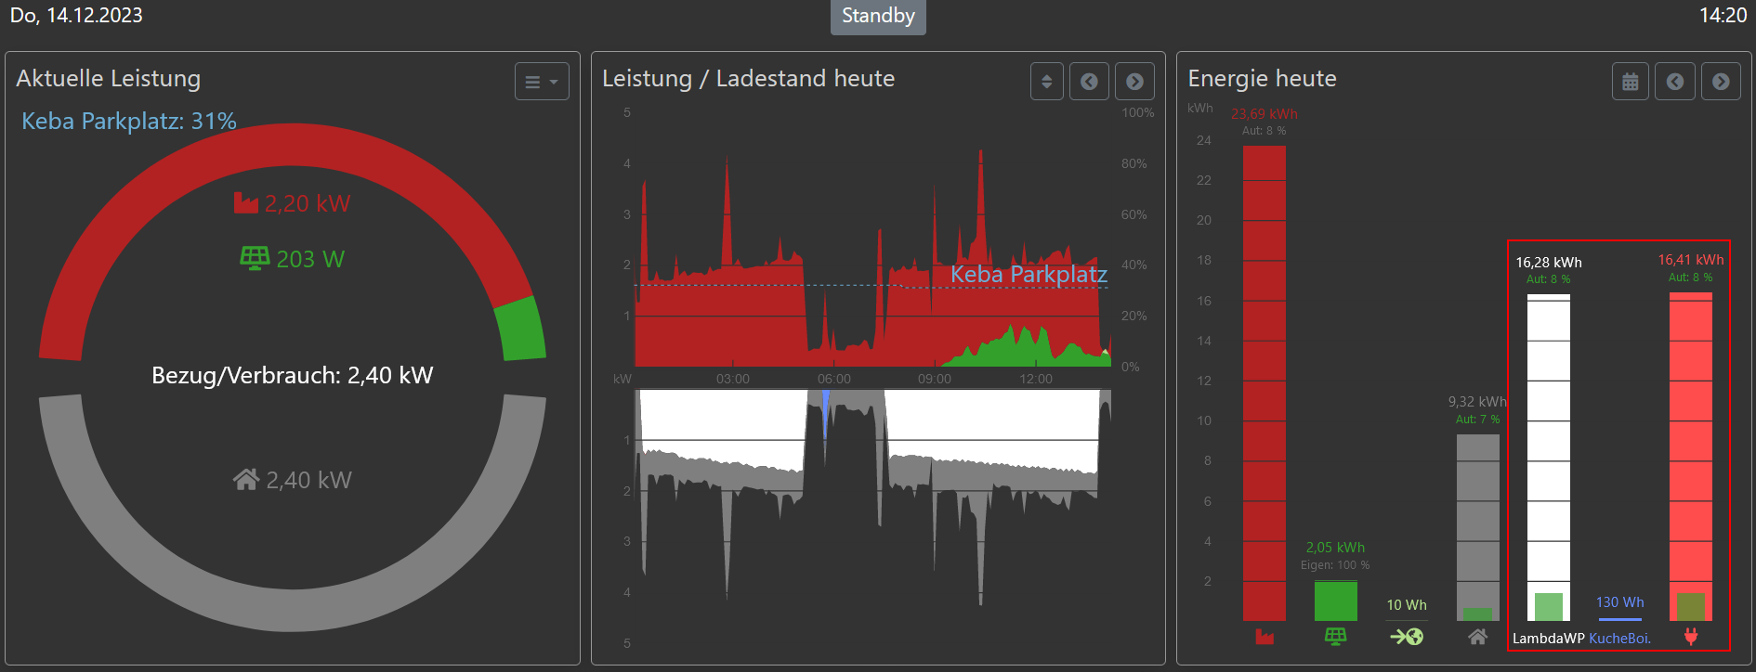
Task: Click the 16,41 kWh plug value
Action: tap(1691, 260)
